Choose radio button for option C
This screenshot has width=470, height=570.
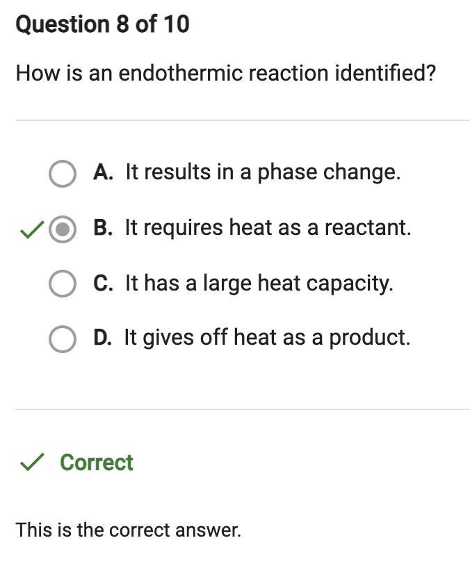[63, 284]
